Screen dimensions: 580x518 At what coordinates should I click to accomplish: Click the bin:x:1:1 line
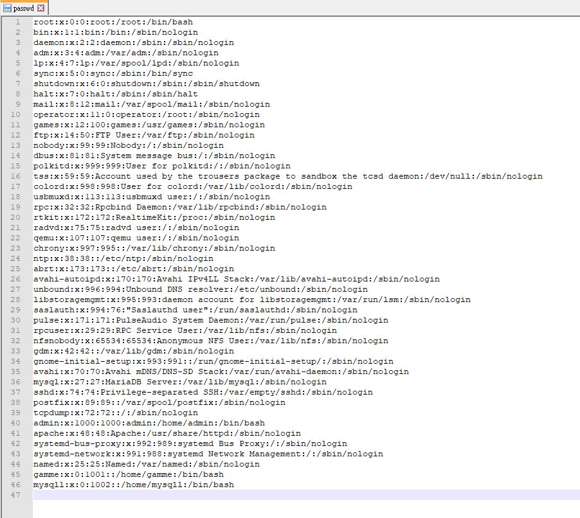[115, 33]
